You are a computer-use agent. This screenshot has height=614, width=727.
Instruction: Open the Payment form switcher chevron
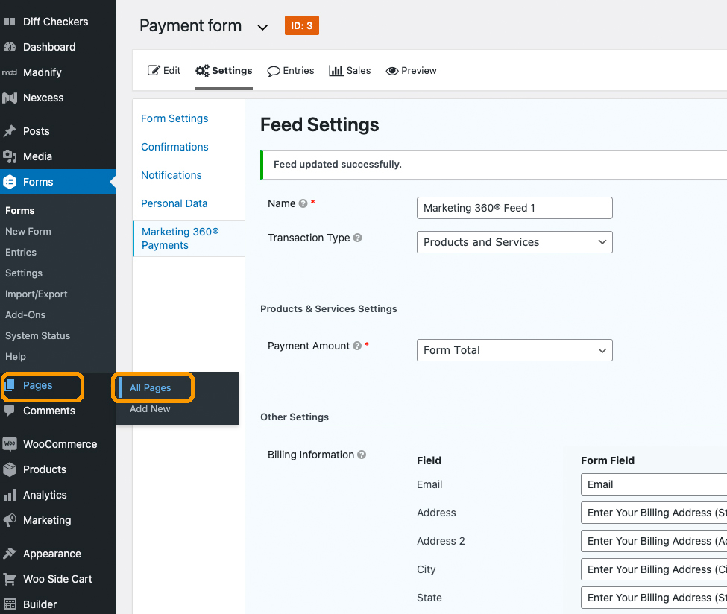pos(262,28)
